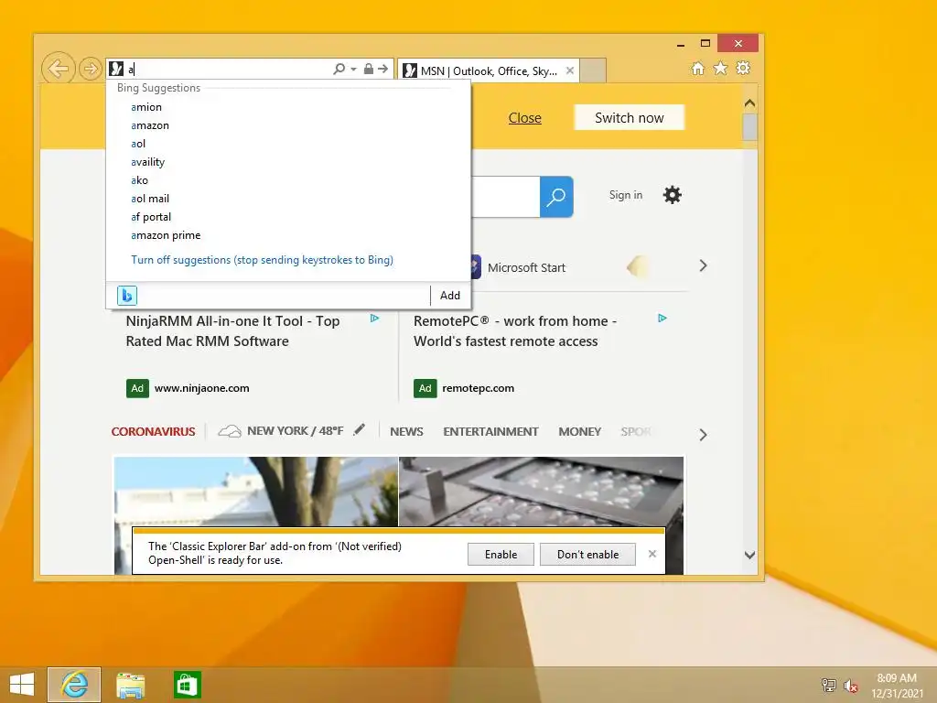Select the Bing search provider icon

[126, 296]
